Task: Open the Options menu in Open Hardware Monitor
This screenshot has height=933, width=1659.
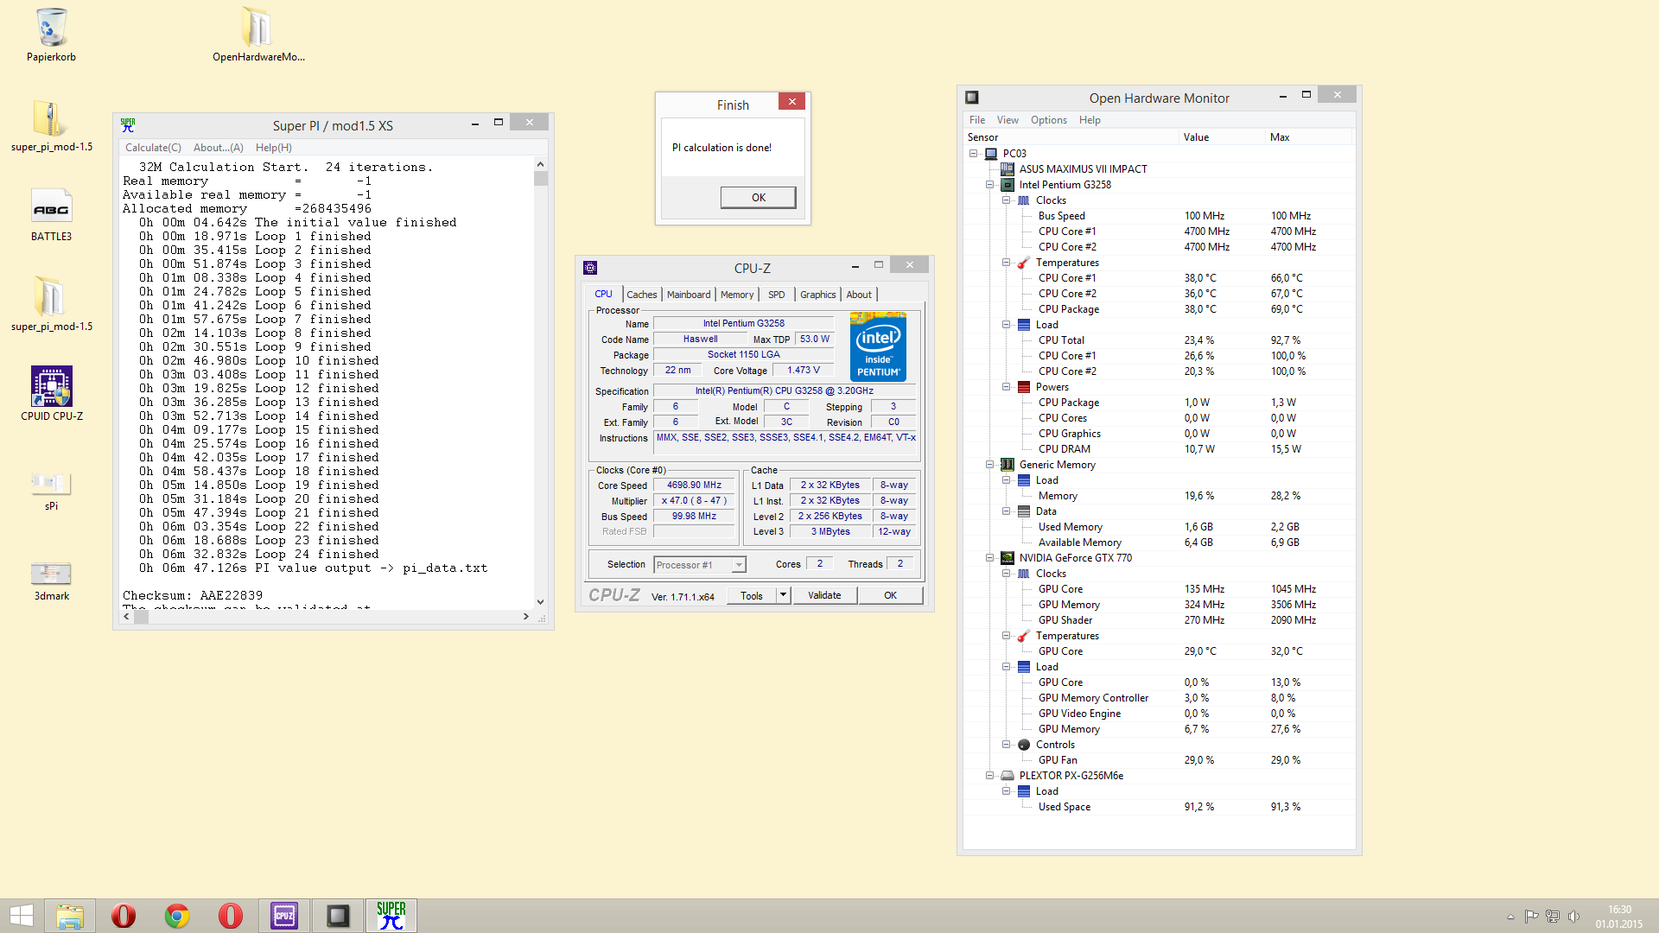Action: (x=1048, y=120)
